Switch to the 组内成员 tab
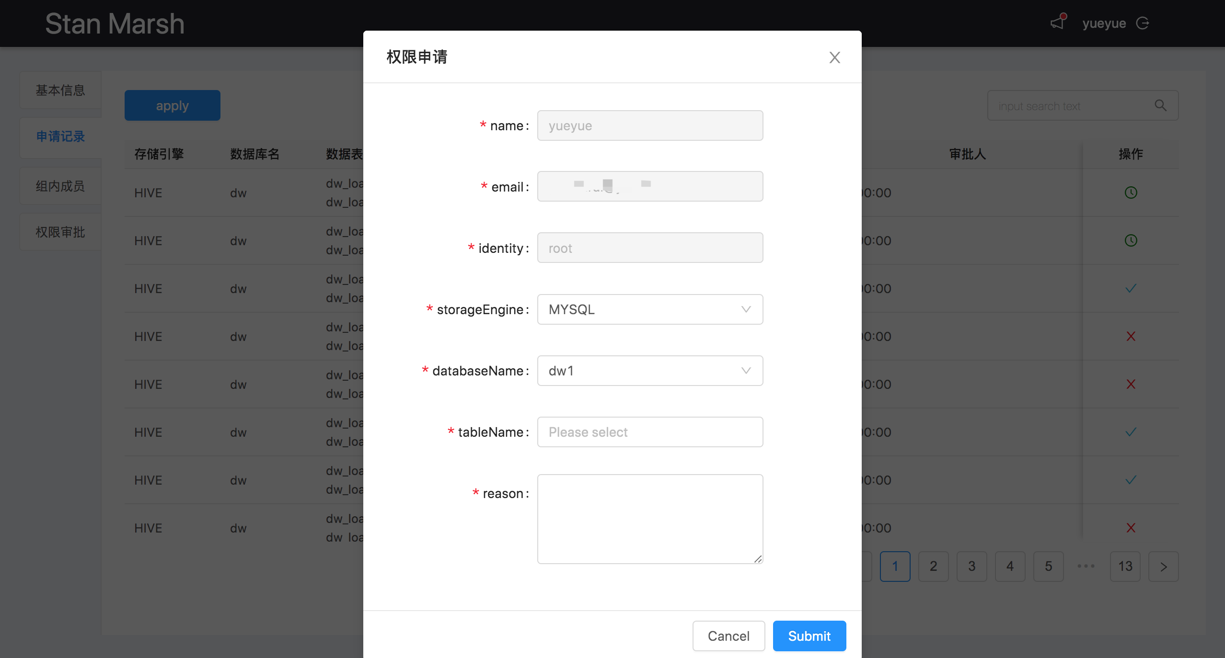 pos(60,186)
